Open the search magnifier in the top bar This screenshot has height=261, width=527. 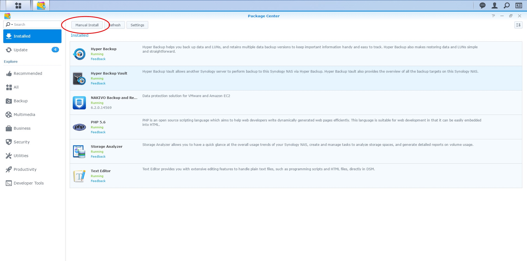(x=506, y=5)
